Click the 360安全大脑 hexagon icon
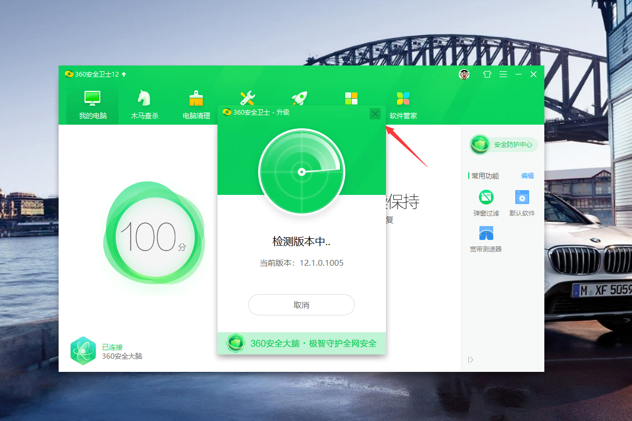Viewport: 632px width, 421px height. click(83, 351)
